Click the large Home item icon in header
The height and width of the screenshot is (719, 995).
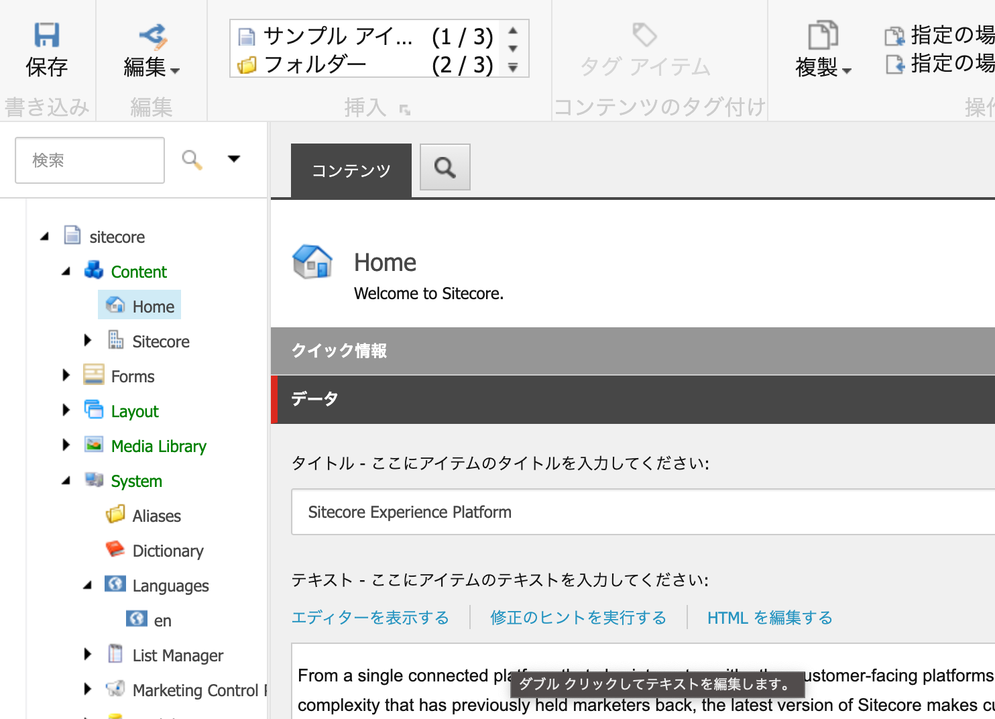[x=313, y=262]
